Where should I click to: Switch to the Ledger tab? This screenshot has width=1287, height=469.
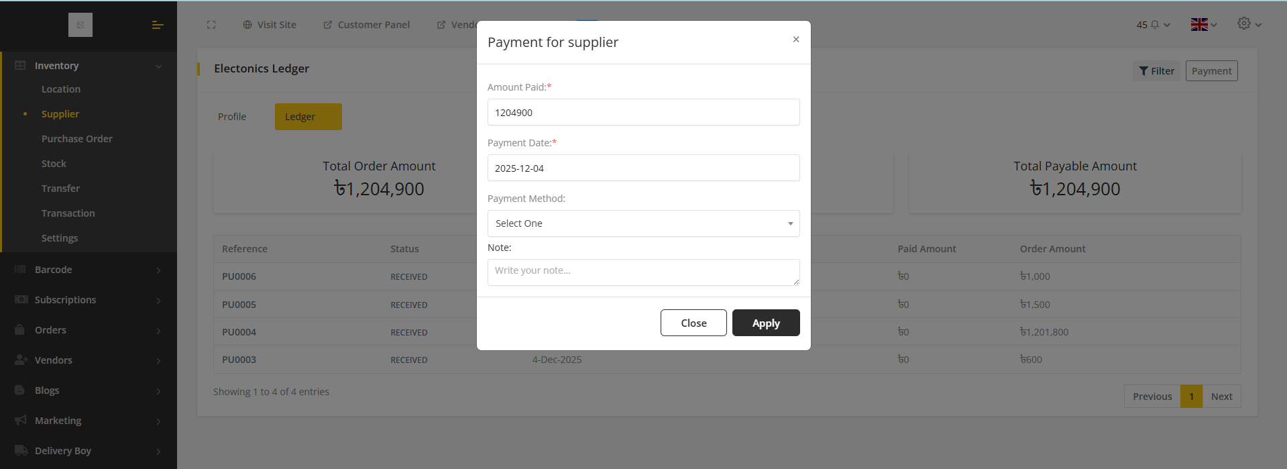pos(309,117)
